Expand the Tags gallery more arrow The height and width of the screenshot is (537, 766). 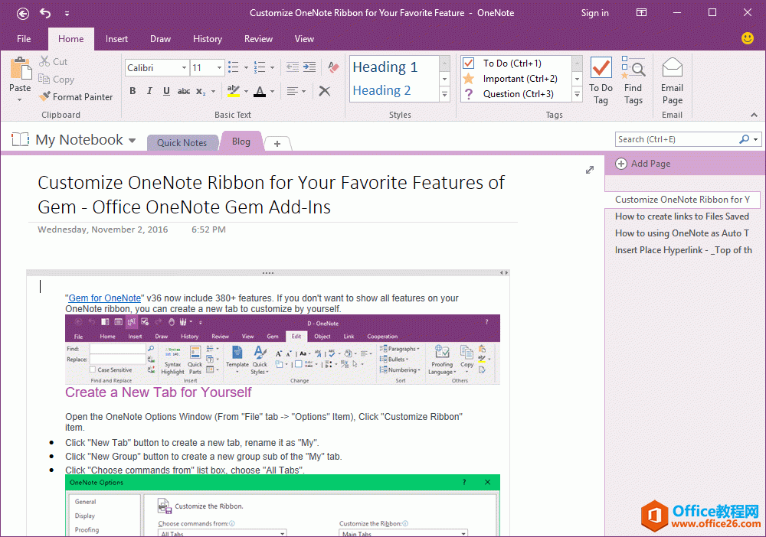(x=577, y=95)
